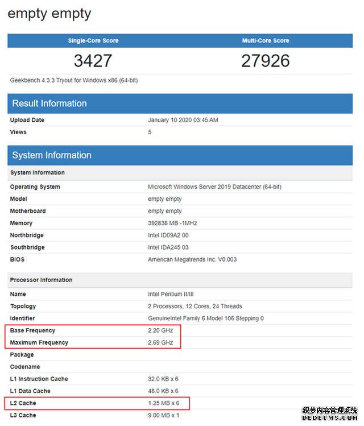The image size is (364, 426).
Task: Click the Memory label
Action: click(x=21, y=224)
